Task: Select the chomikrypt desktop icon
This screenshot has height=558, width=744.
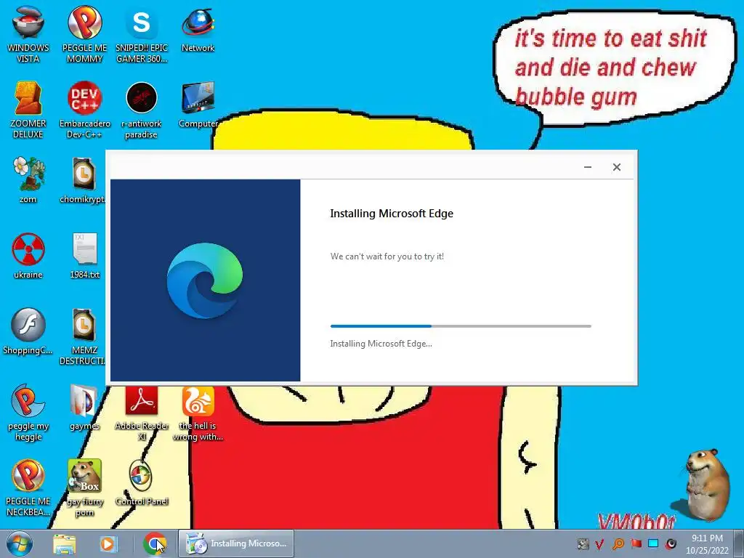Action: (84, 180)
